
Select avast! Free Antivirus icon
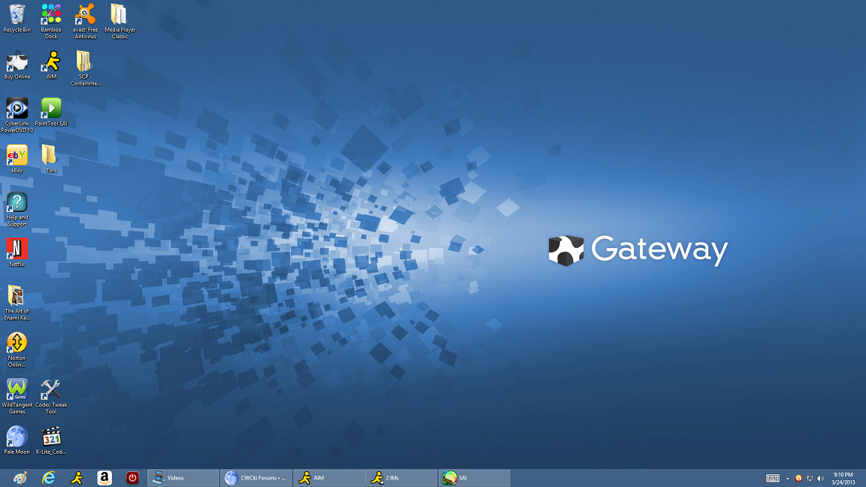(x=85, y=22)
